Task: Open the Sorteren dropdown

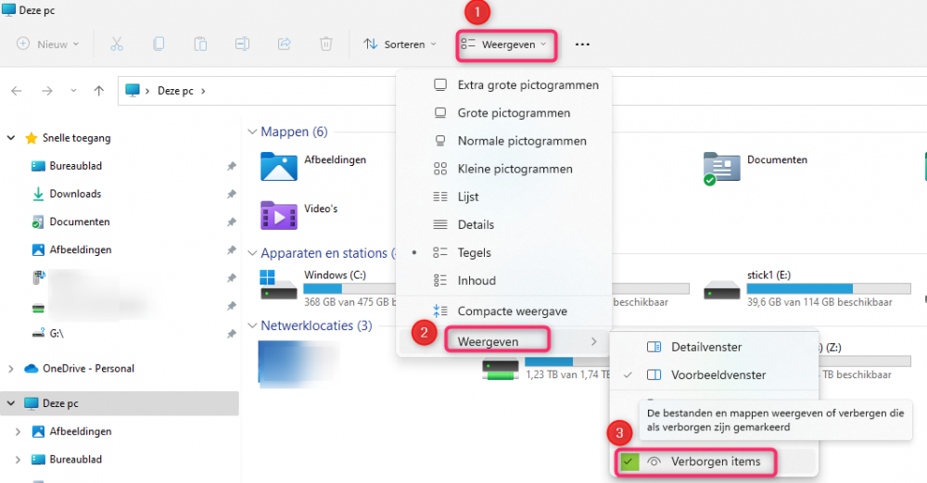Action: [x=400, y=44]
